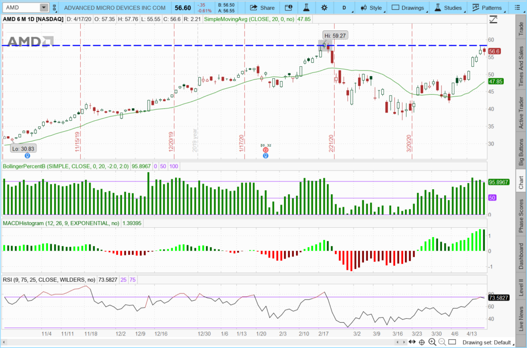Open the symbol link chain icon
Image resolution: width=527 pixels, height=348 pixels.
coord(55,7)
